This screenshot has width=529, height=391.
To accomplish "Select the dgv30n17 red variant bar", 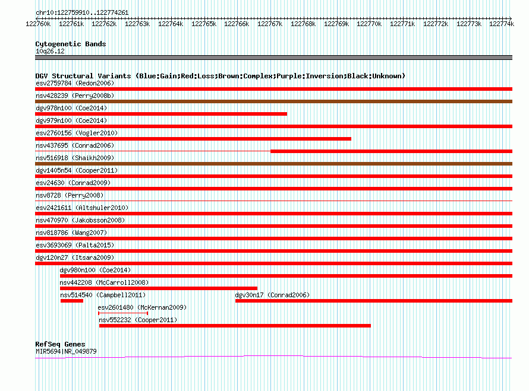I will pyautogui.click(x=374, y=301).
